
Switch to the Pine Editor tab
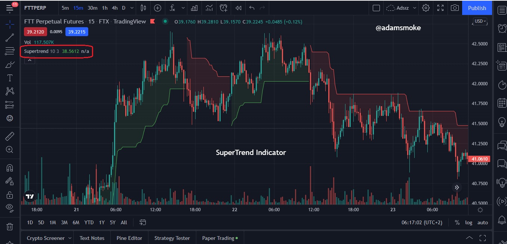point(129,238)
